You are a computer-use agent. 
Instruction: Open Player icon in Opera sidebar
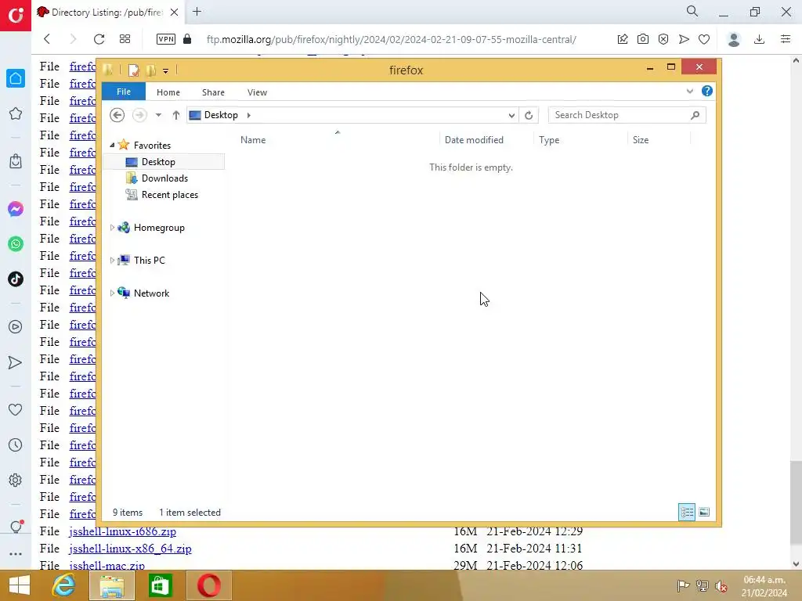click(x=16, y=326)
